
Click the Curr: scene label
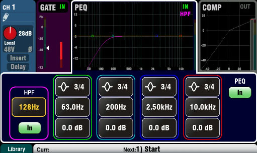coord(43,149)
